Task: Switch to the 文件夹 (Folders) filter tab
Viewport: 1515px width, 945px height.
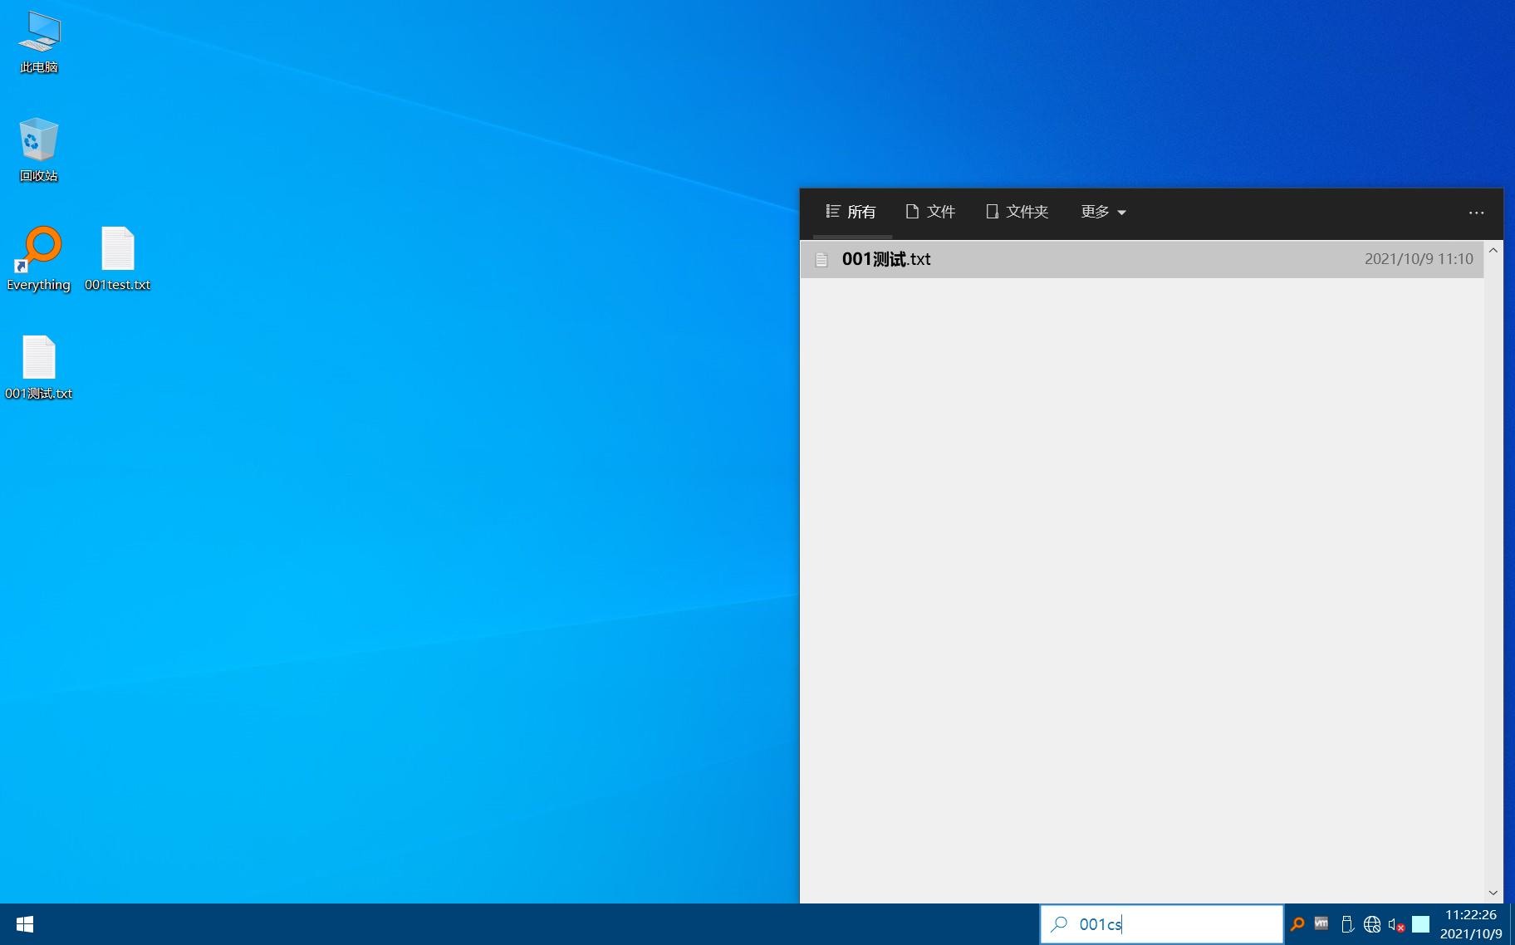Action: click(x=1017, y=212)
